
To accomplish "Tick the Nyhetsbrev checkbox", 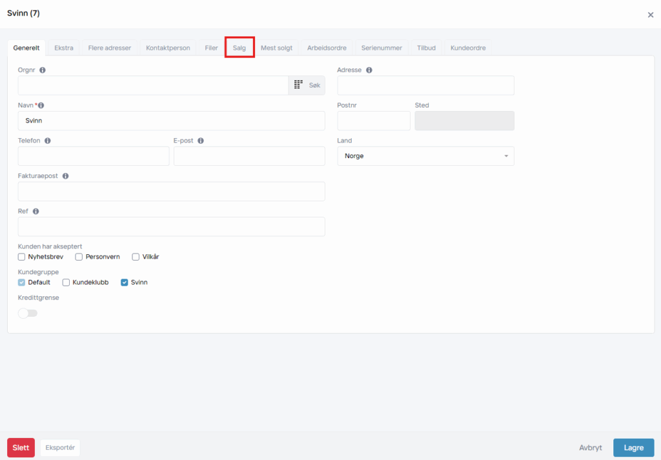I will click(x=21, y=257).
